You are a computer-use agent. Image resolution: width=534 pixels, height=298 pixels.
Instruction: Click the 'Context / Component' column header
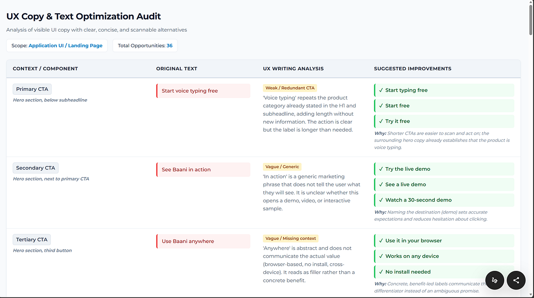pos(45,68)
